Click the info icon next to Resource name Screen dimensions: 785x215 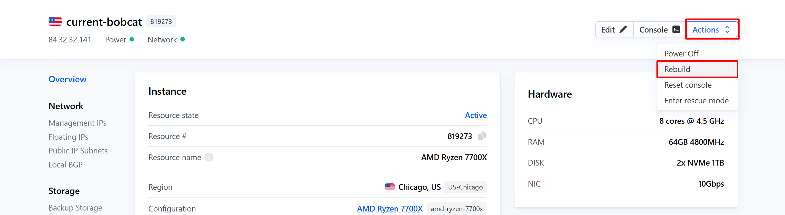[x=209, y=157]
